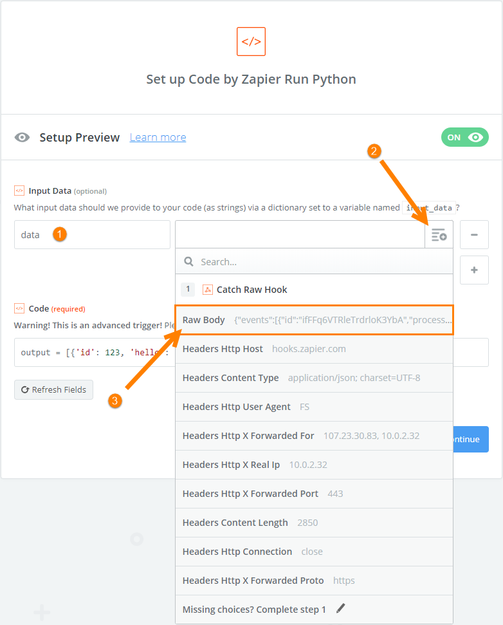Pick Headers Http X Forwarded For

pyautogui.click(x=315, y=436)
